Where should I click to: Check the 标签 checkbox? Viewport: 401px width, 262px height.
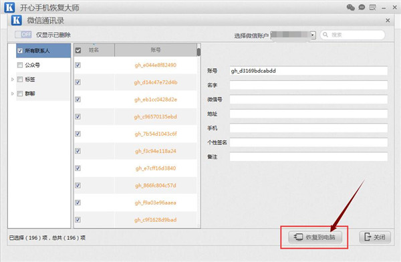pyautogui.click(x=20, y=80)
